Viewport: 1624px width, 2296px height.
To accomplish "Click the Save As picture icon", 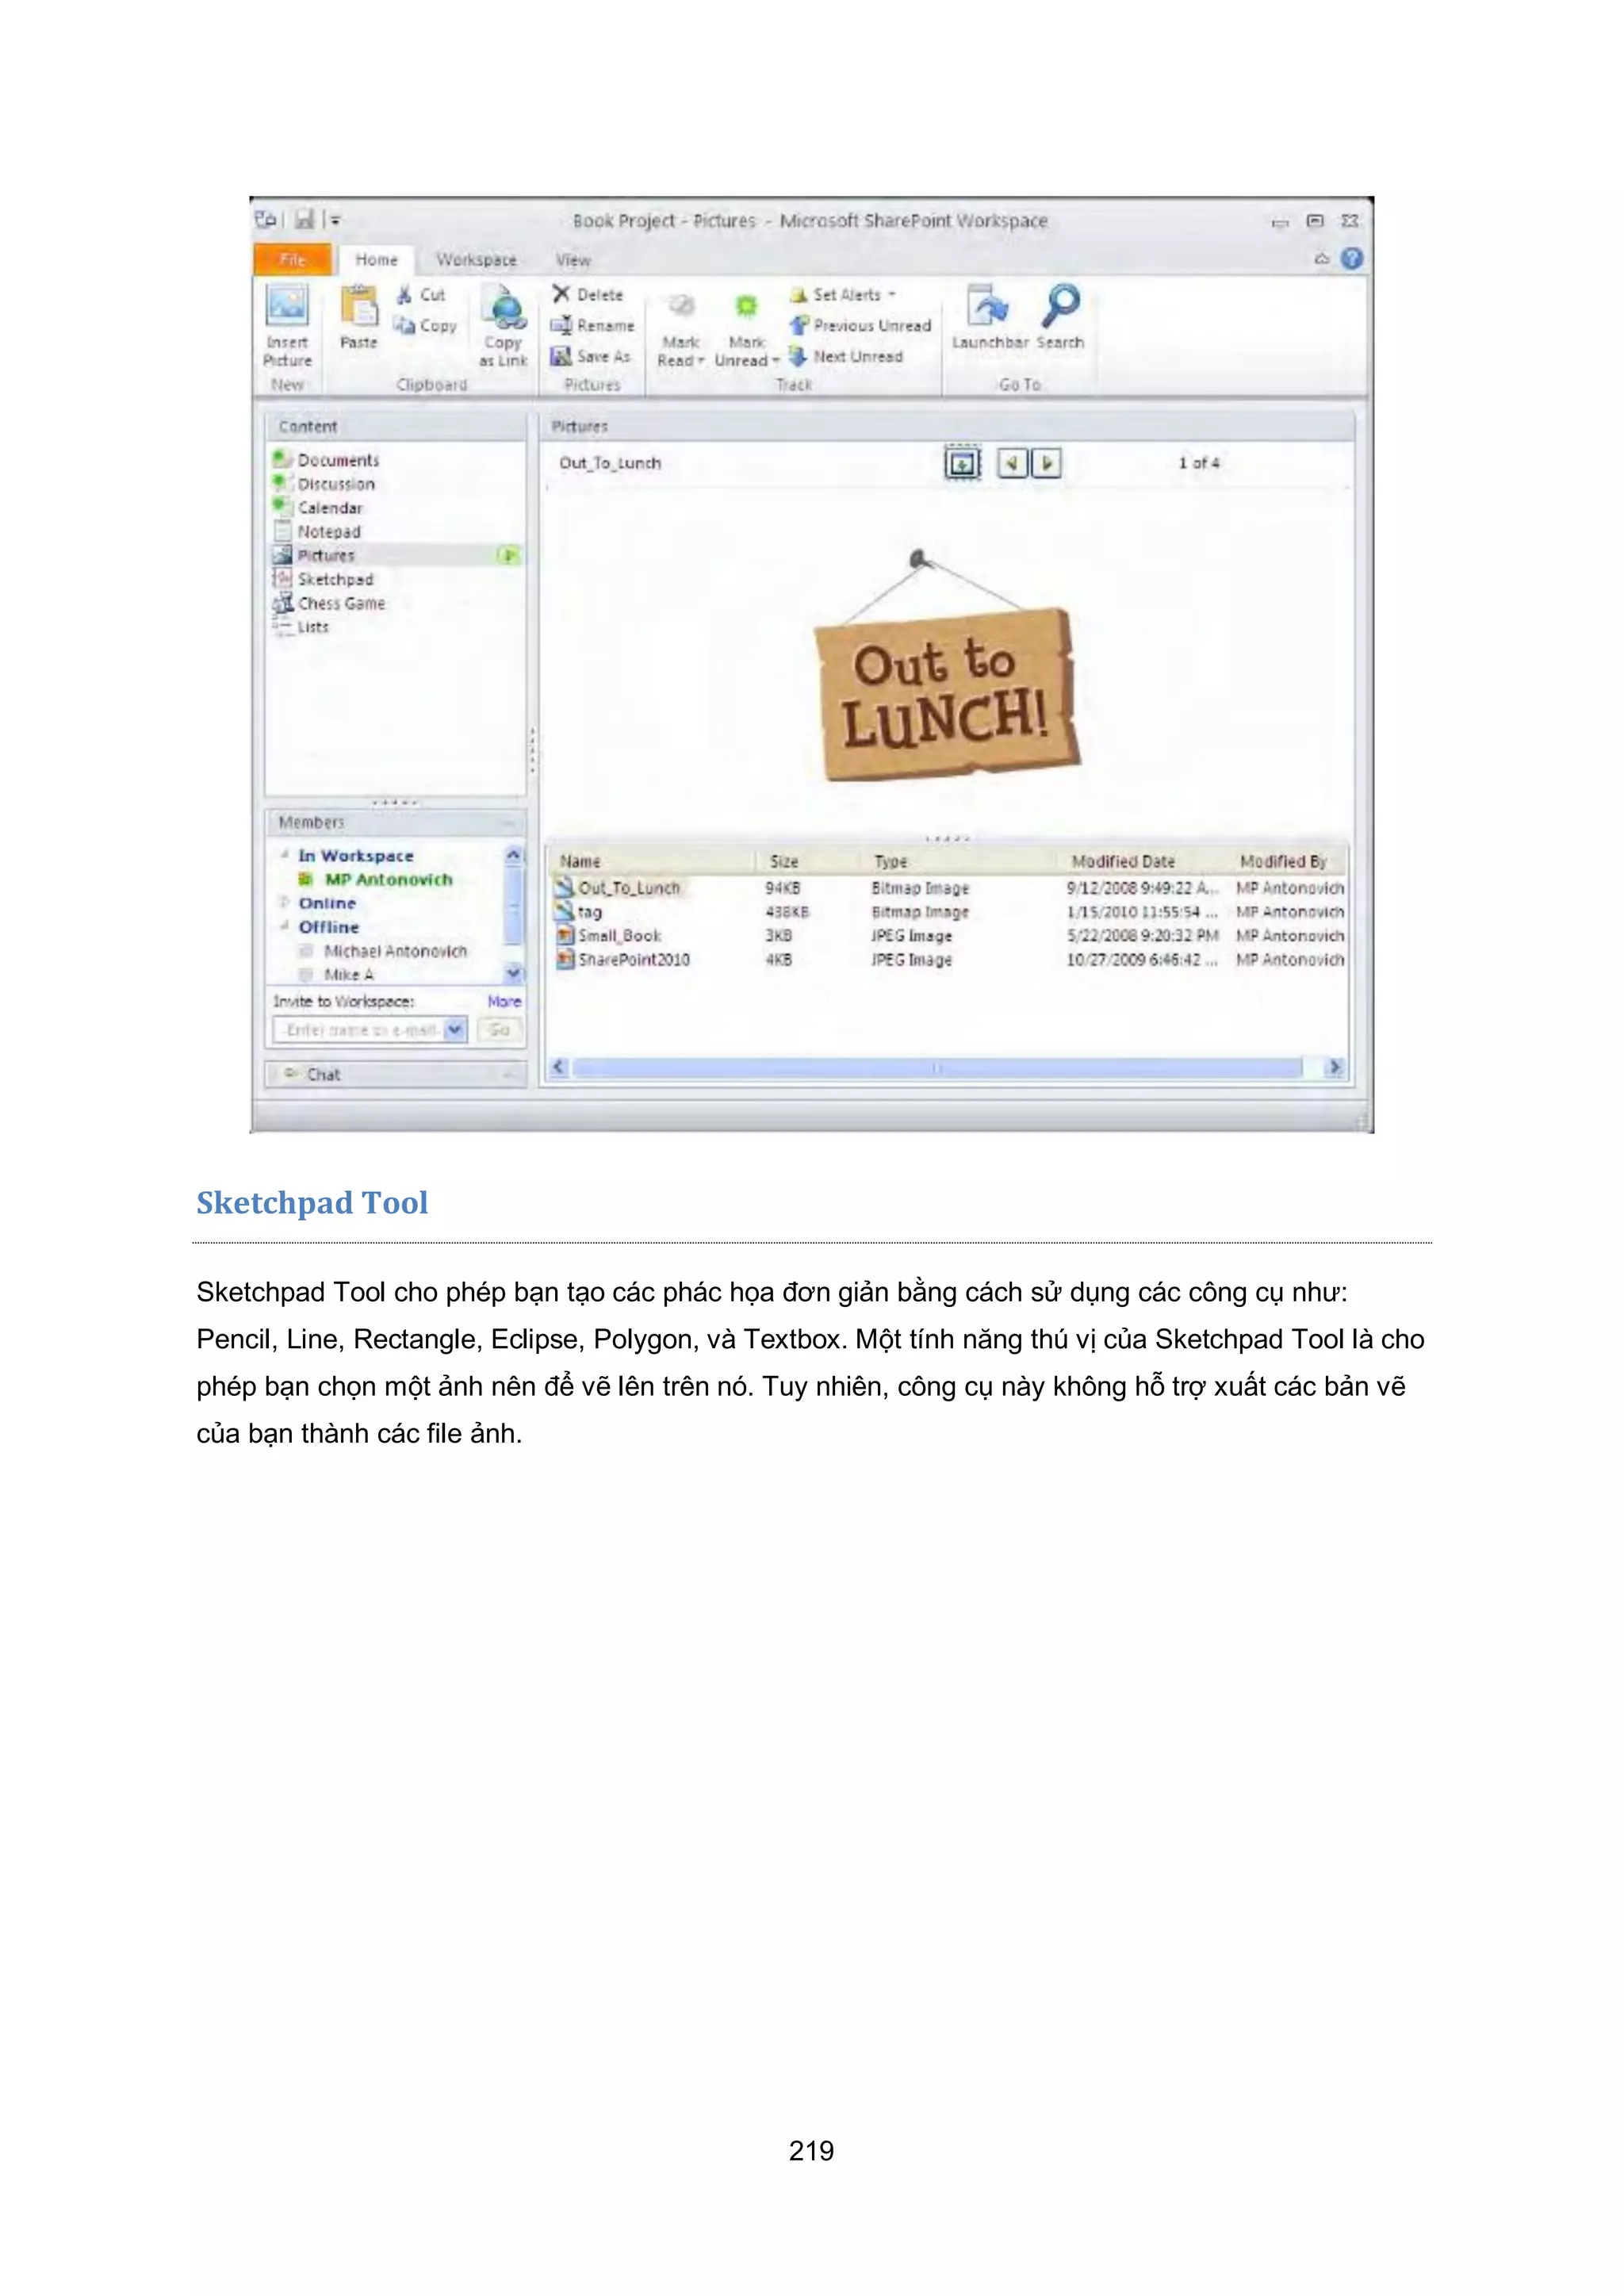I will (x=561, y=356).
